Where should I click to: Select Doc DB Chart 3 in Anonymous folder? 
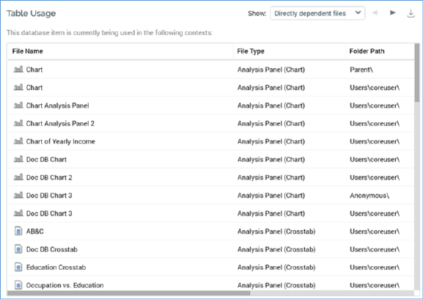tap(210, 196)
